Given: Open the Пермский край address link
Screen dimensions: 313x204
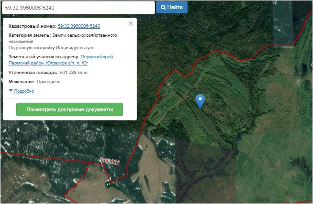Looking at the screenshot, I should [97, 57].
